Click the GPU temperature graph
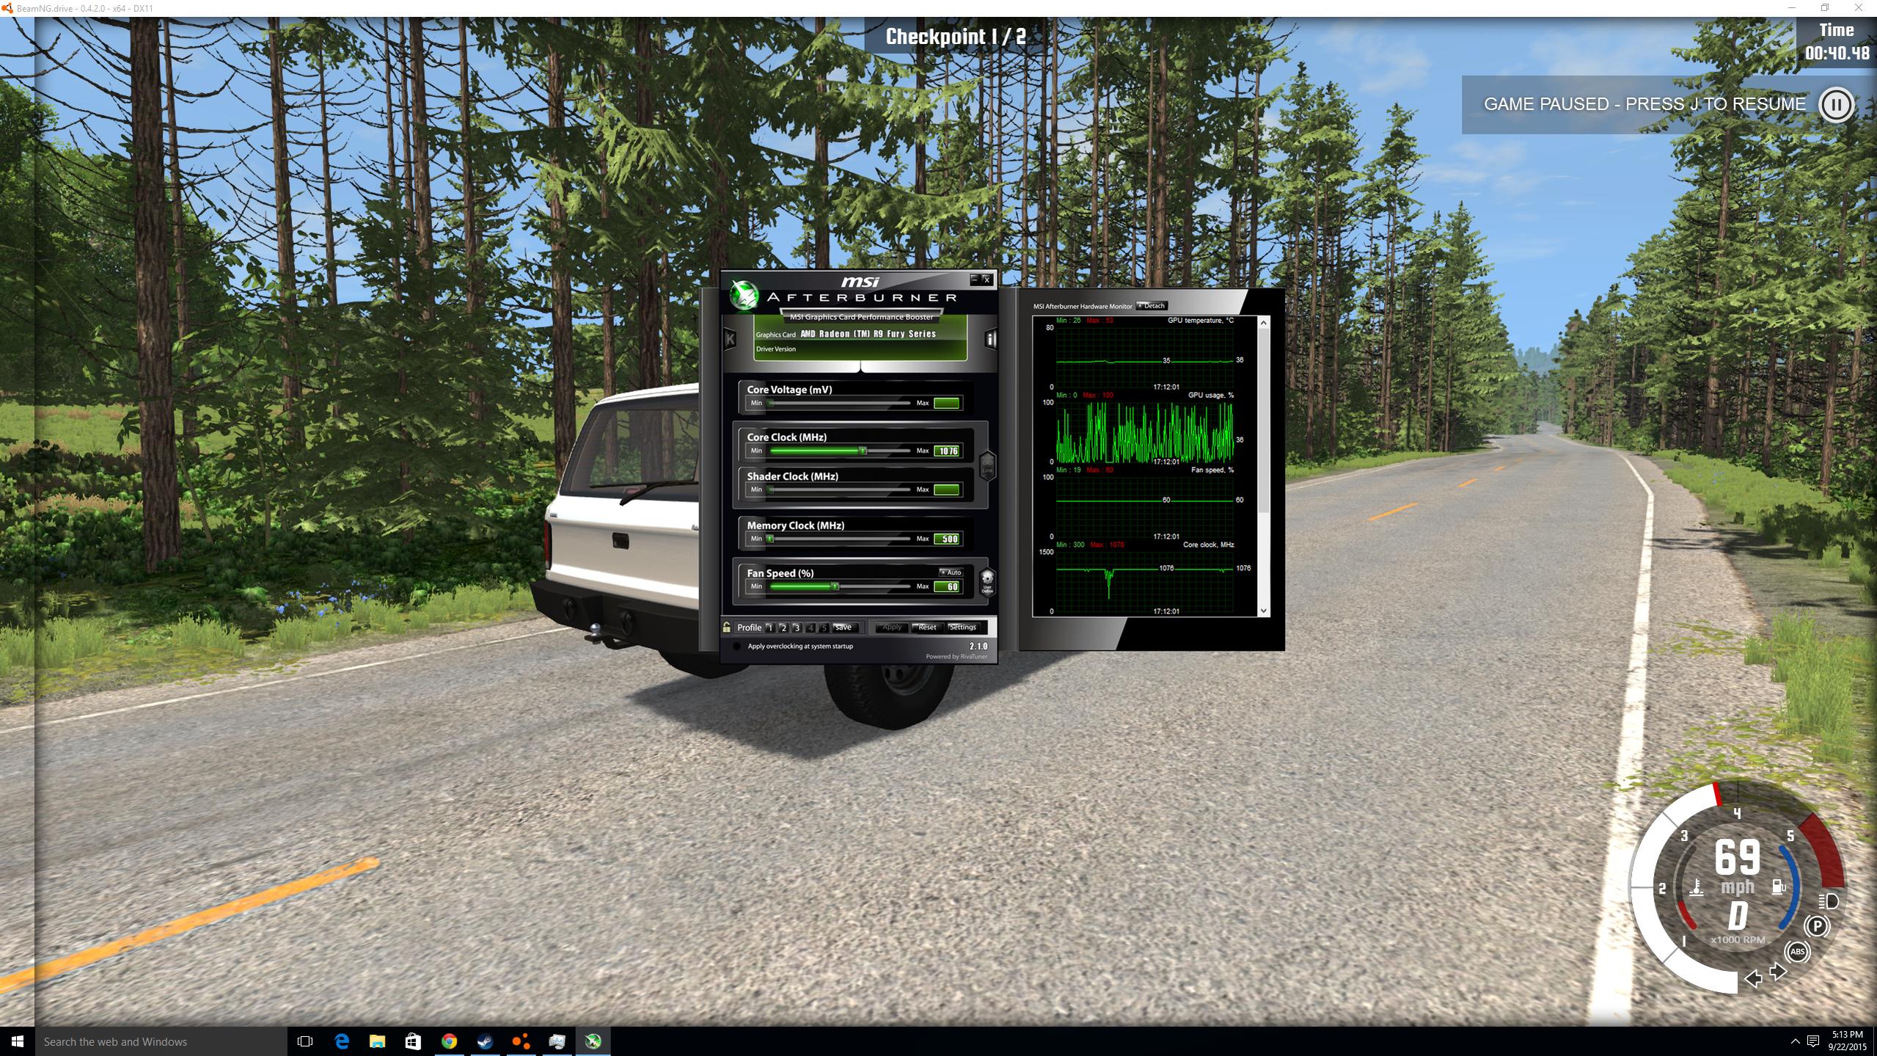 click(1144, 356)
